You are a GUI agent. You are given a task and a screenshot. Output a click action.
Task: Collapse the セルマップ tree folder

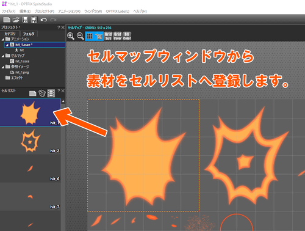click(3, 56)
